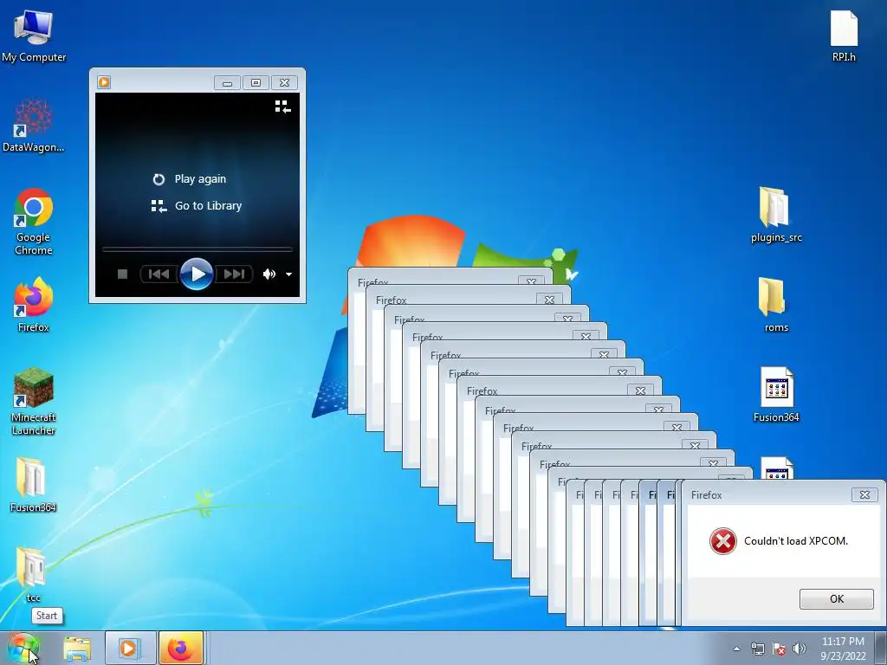This screenshot has width=887, height=665.
Task: Mute the media player volume
Action: click(269, 274)
